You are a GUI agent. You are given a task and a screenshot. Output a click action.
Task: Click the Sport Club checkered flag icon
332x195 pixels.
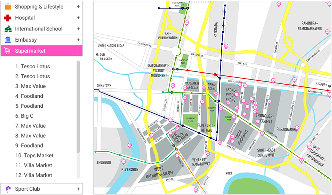click(8, 189)
